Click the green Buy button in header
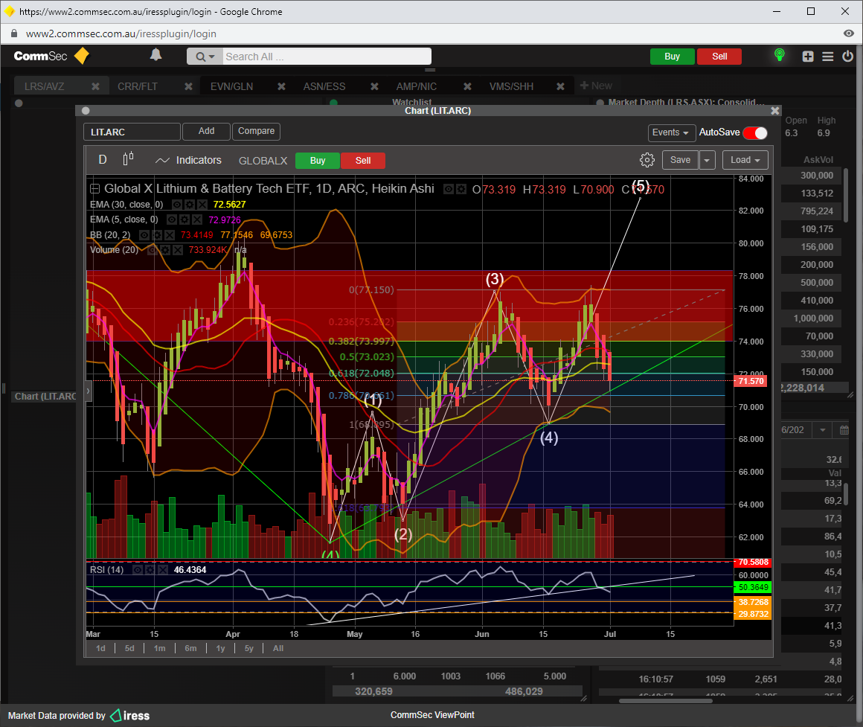This screenshot has height=727, width=863. [672, 56]
